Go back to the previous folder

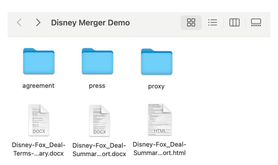(19, 23)
